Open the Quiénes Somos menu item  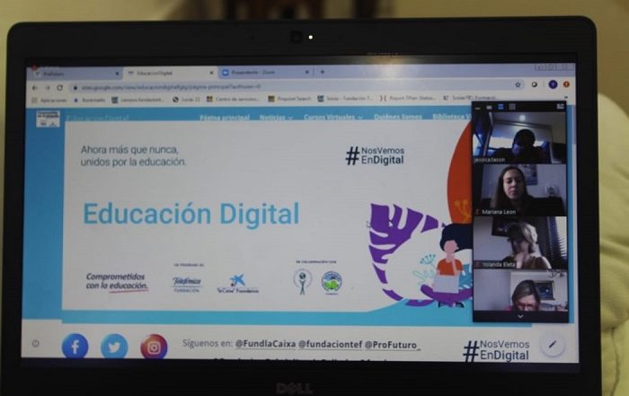coord(398,116)
